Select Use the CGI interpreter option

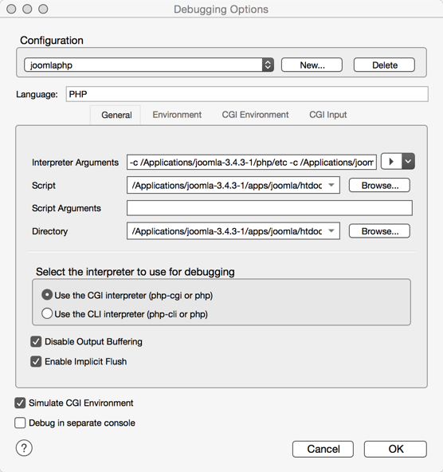pyautogui.click(x=47, y=295)
